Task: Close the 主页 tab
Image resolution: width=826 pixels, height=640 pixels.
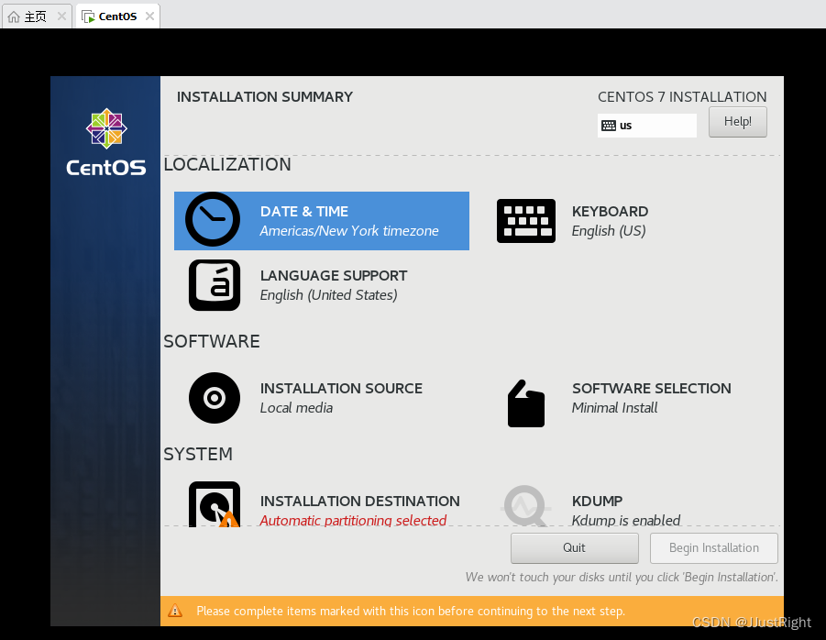Action: 61,17
